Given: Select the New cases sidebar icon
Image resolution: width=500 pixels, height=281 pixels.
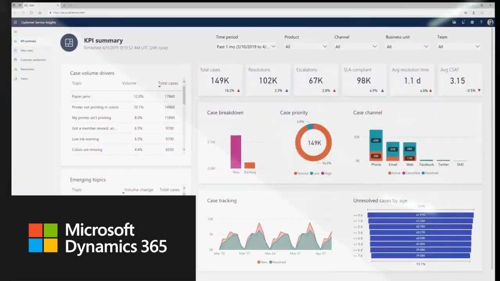Looking at the screenshot, I should (x=16, y=50).
